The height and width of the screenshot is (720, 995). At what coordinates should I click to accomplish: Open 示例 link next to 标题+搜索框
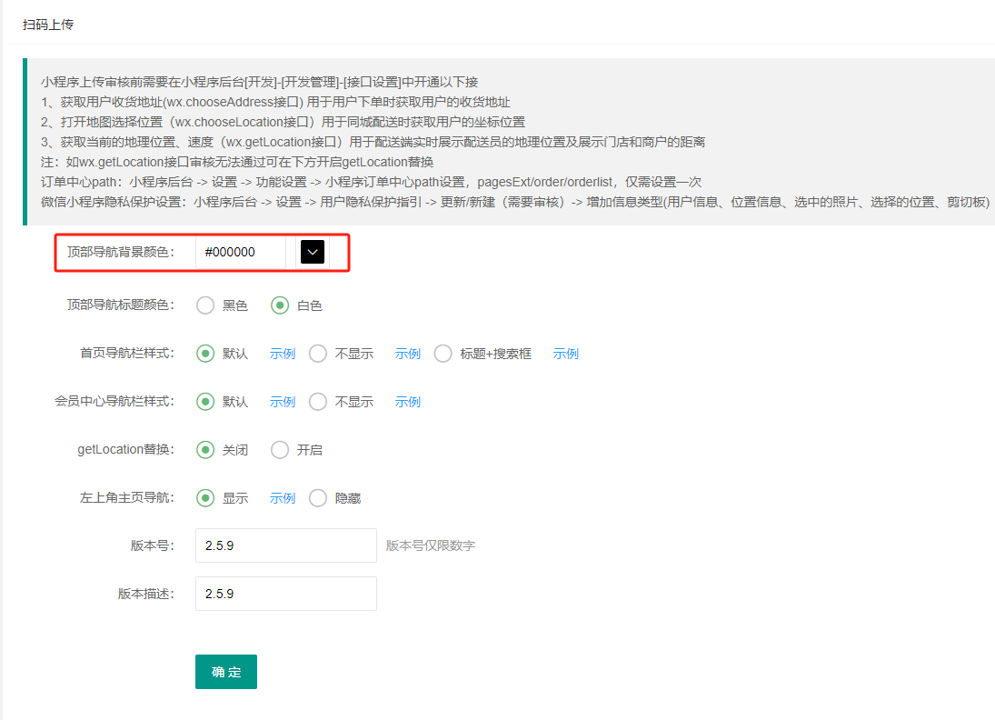pos(565,354)
